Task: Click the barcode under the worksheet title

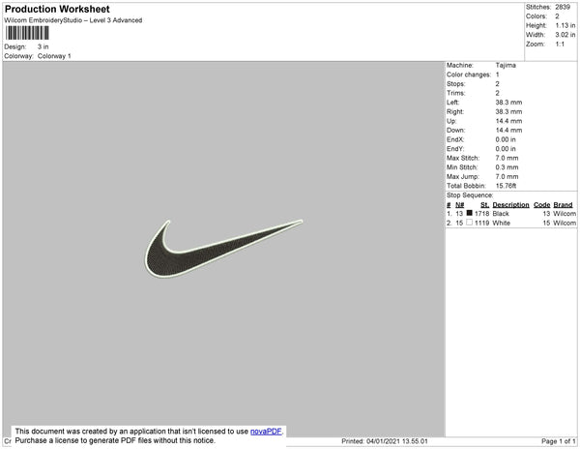Action: pyautogui.click(x=27, y=33)
